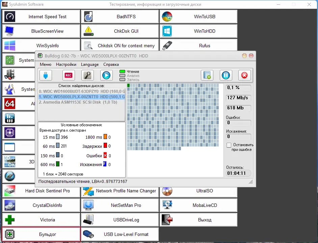This screenshot has height=243, width=318.
Task: Click the wizard icon on the left
Action: pyautogui.click(x=9, y=89)
